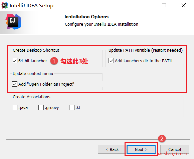Return to previous step with Back
Screen dimensions: 194x159
[x=112, y=149]
